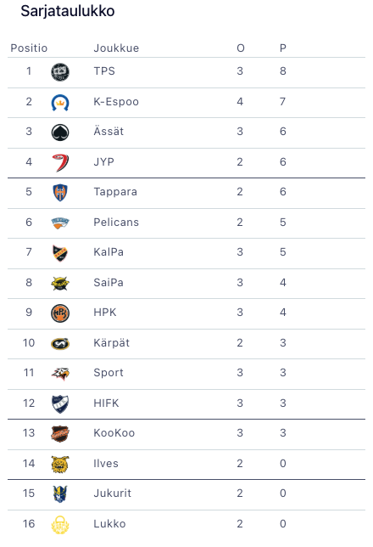Click the O games column header
The image size is (373, 547).
(241, 48)
